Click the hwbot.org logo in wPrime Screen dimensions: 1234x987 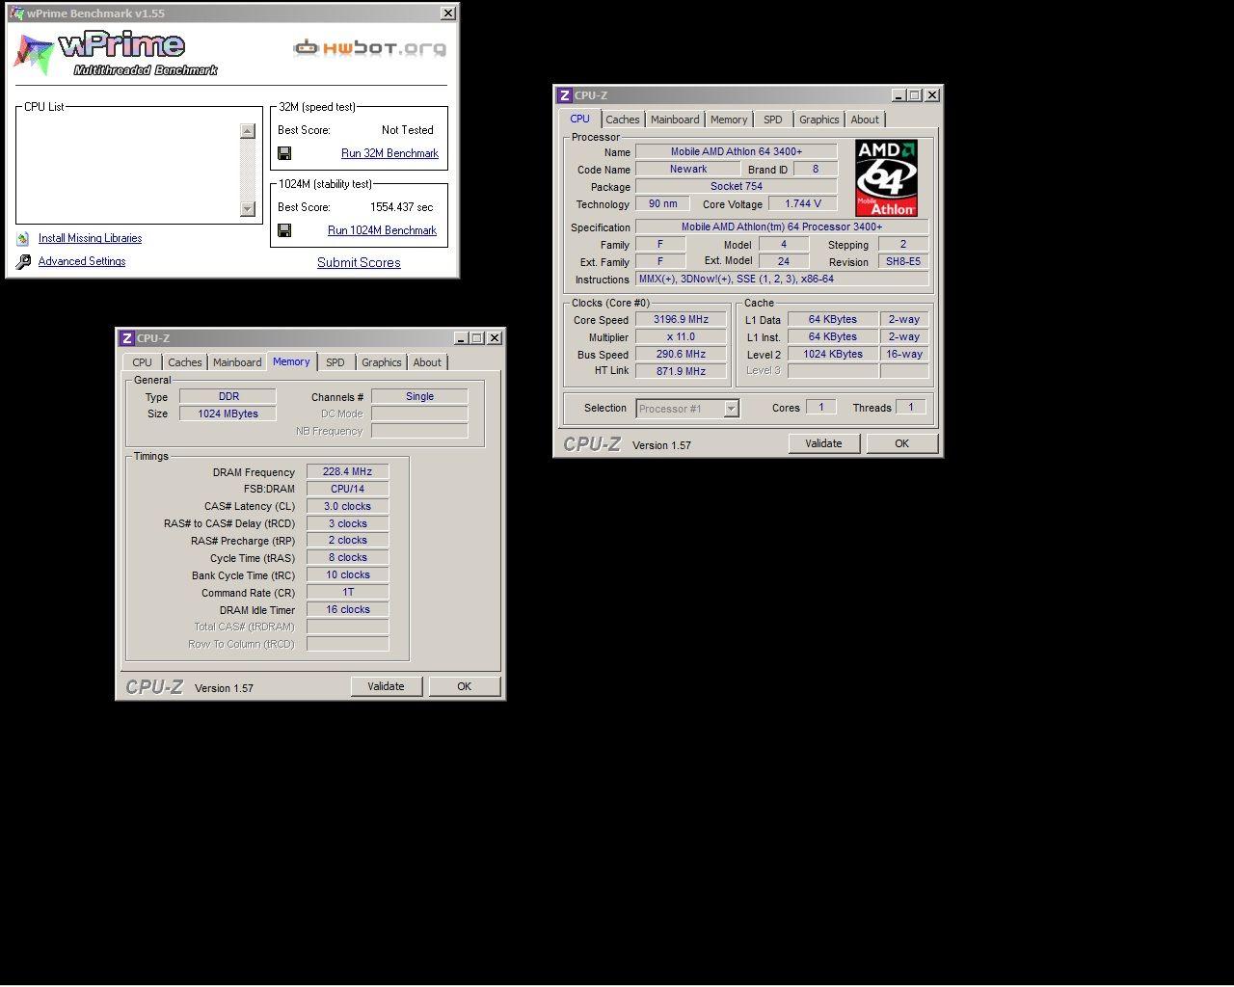[370, 47]
